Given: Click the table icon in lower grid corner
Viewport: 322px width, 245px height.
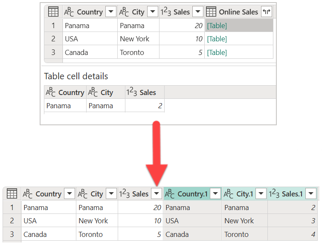Looking at the screenshot, I should pos(12,193).
